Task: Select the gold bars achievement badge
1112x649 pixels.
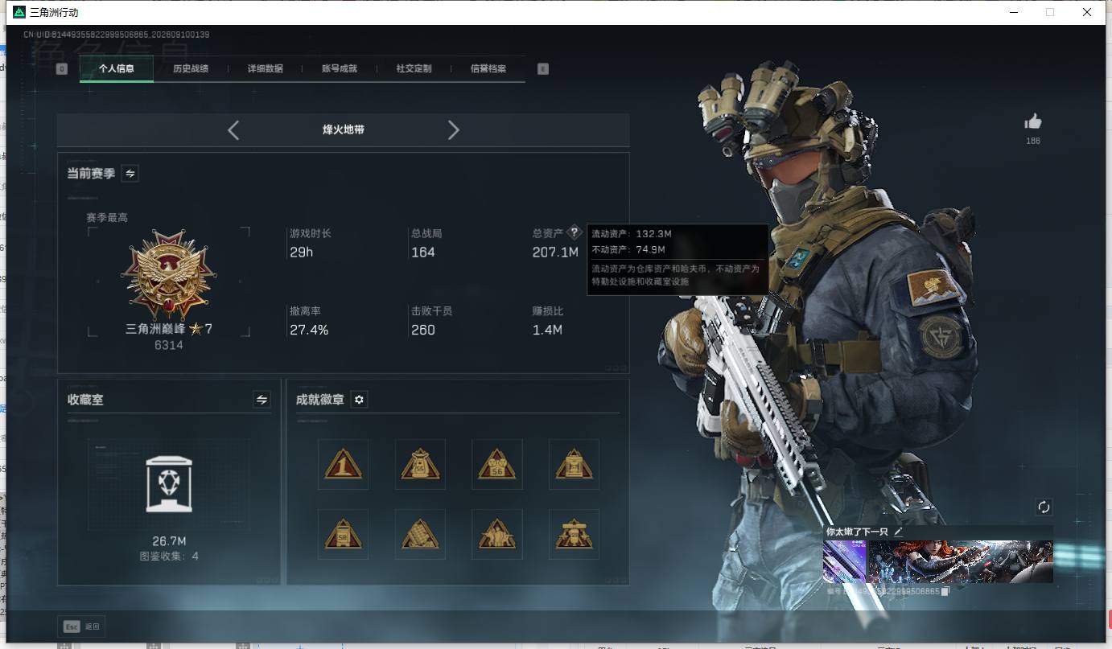Action: pos(420,534)
